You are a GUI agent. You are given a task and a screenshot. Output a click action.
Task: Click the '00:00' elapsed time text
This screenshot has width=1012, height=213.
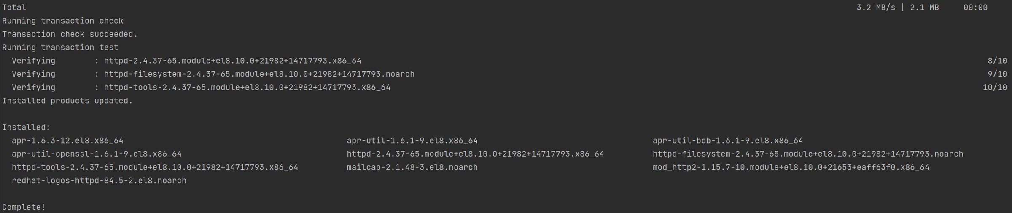click(x=975, y=8)
